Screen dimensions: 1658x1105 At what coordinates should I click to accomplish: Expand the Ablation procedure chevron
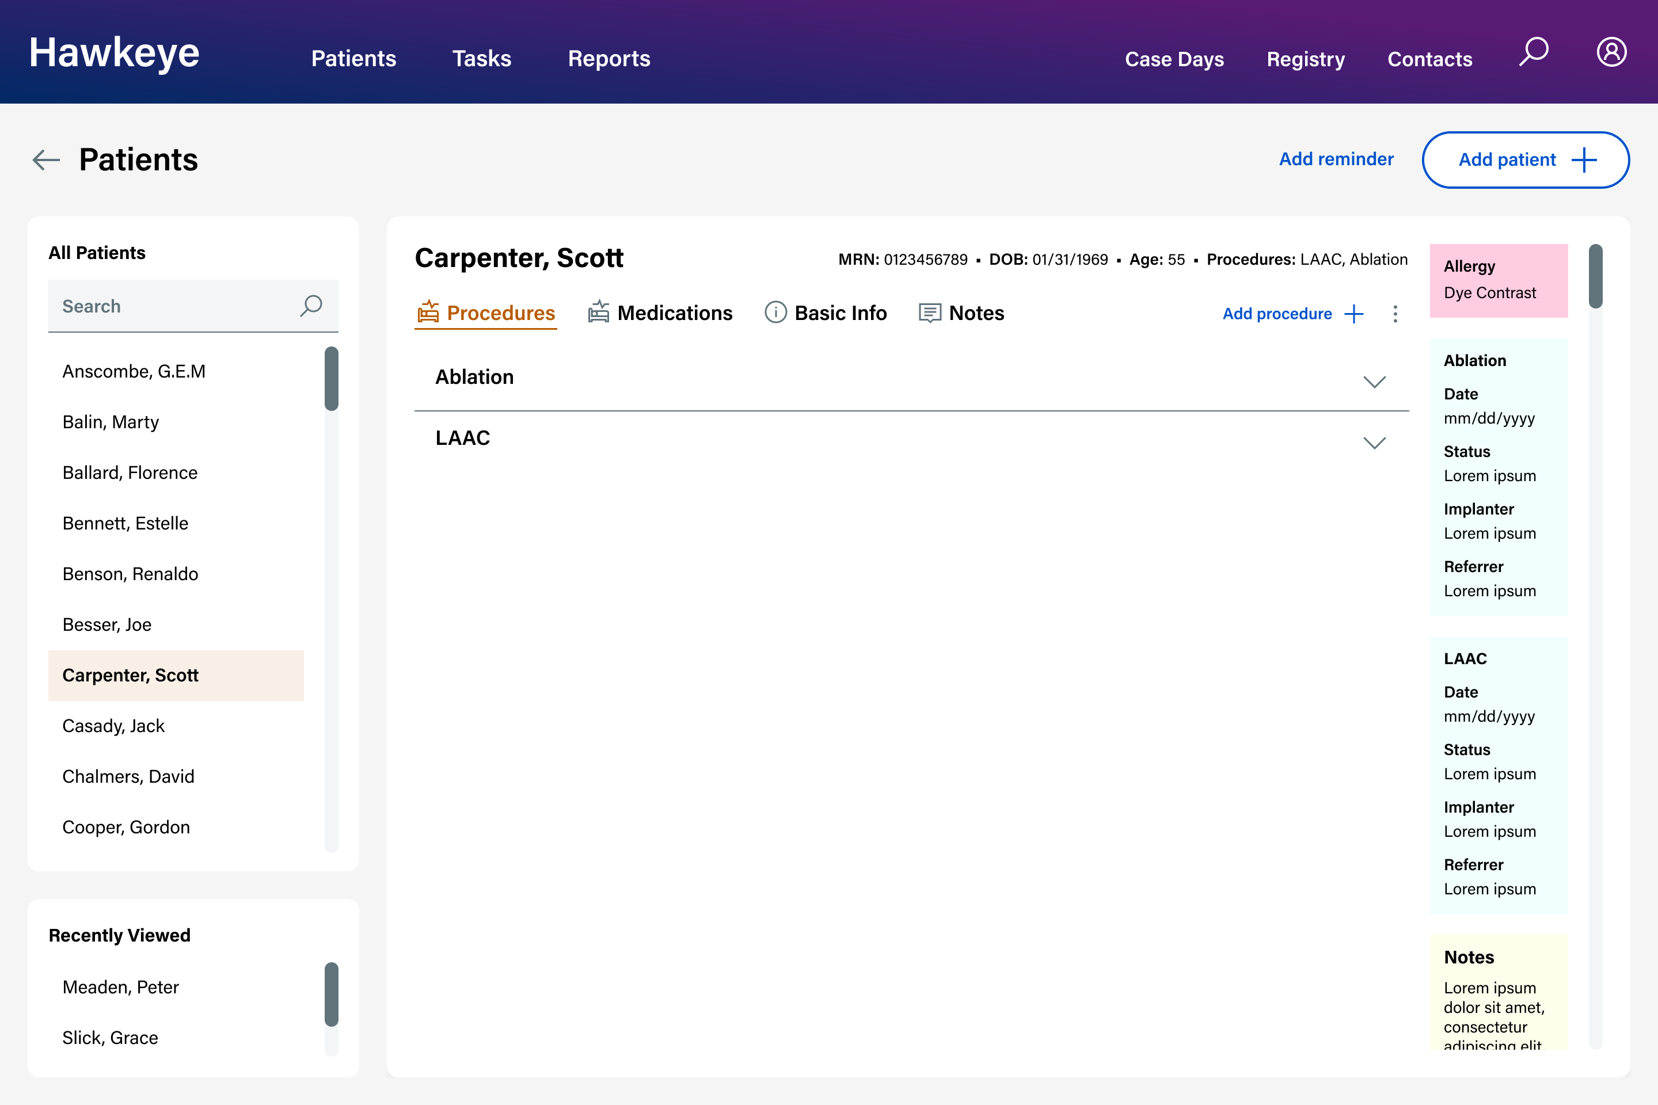(1374, 381)
